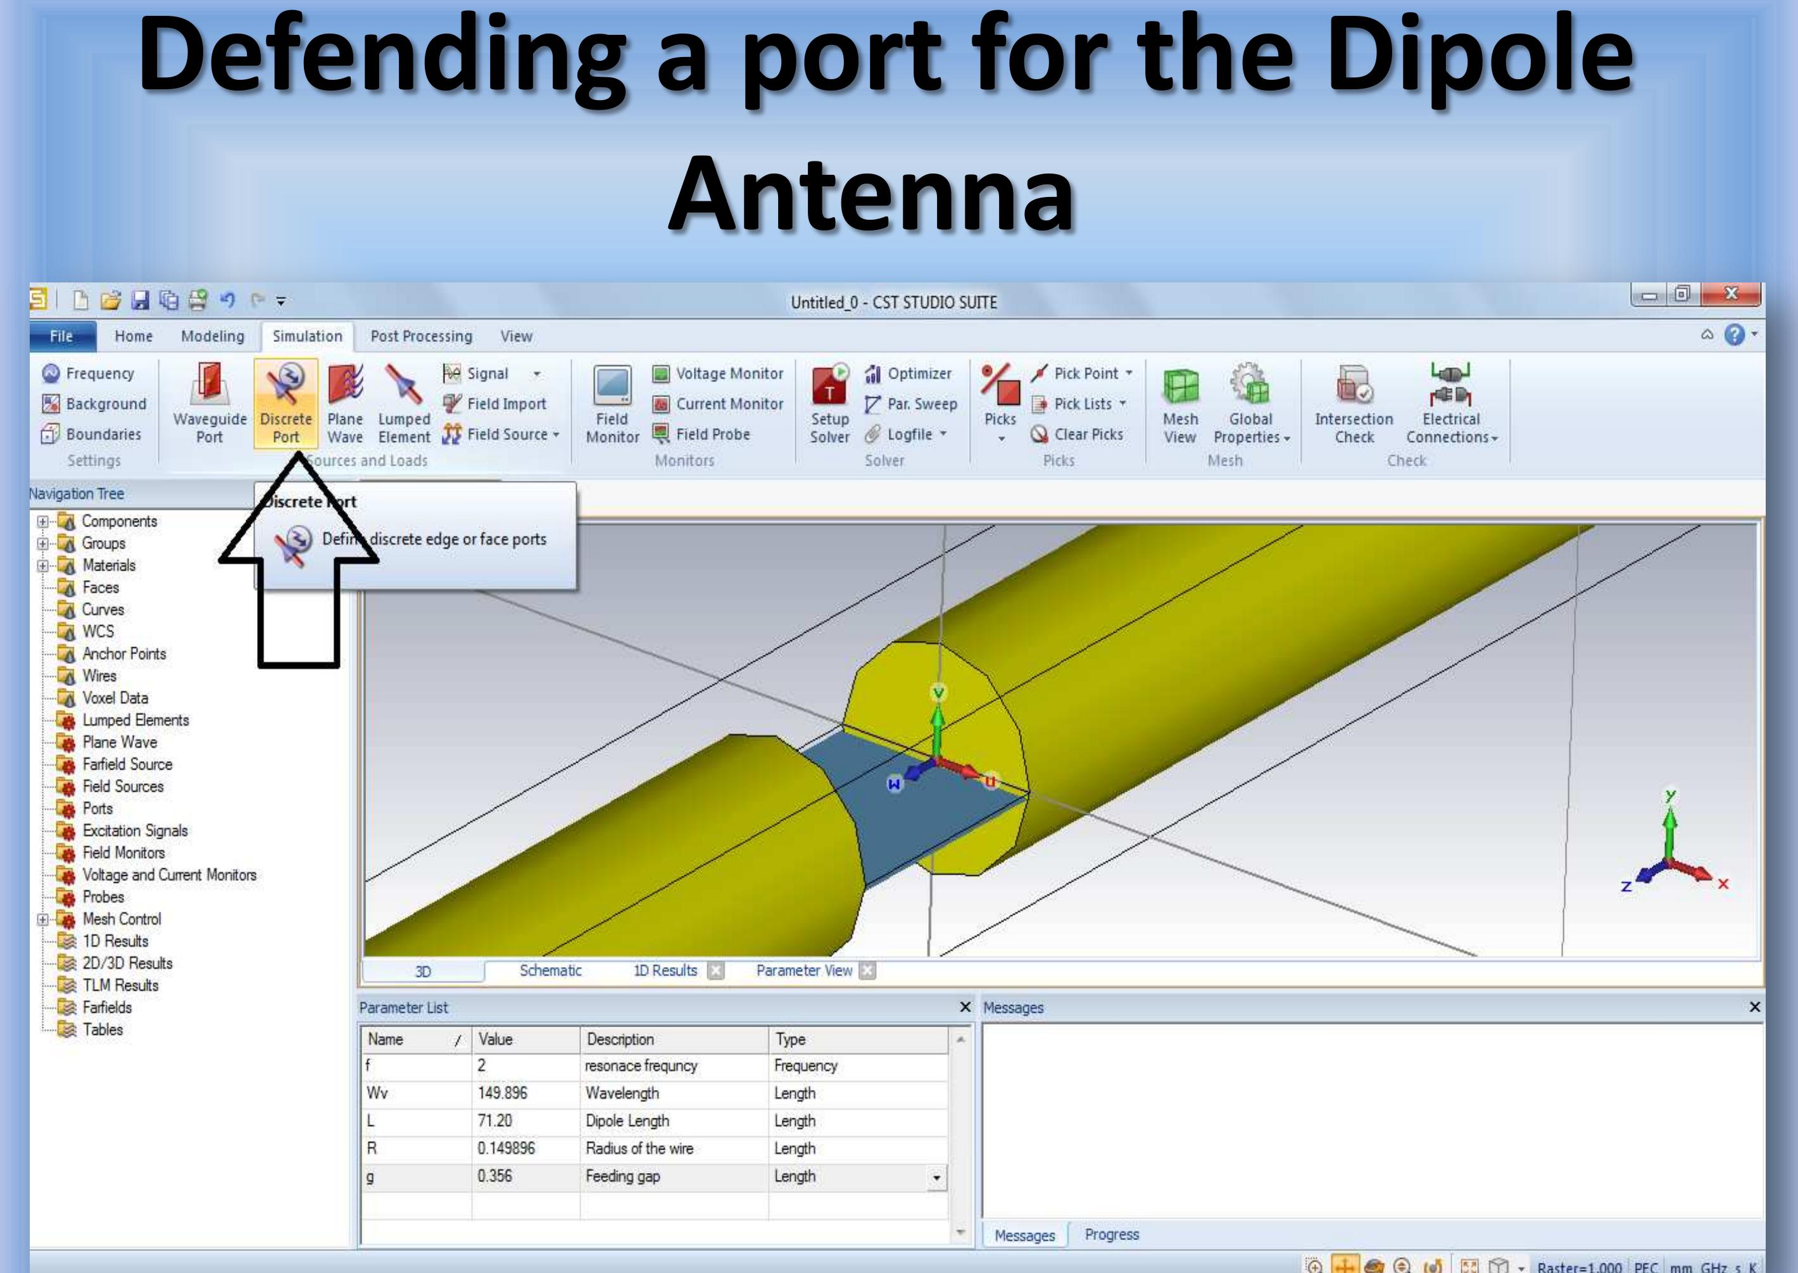
Task: Switch to the Post Processing ribbon tab
Action: click(421, 336)
